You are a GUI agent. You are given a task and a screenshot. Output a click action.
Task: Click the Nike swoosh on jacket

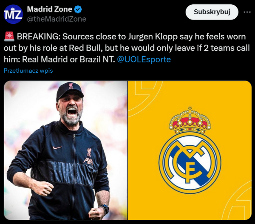(x=57, y=147)
